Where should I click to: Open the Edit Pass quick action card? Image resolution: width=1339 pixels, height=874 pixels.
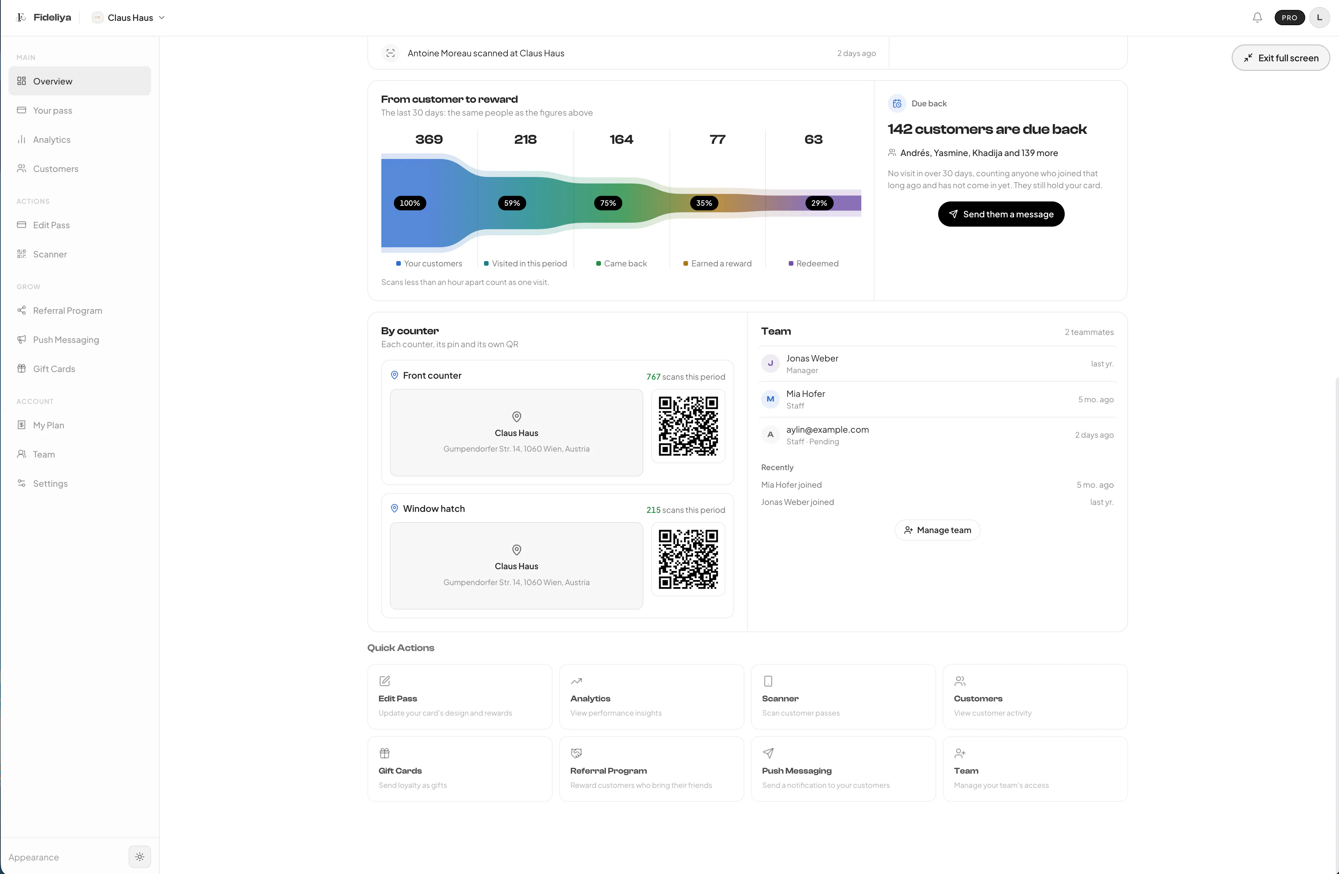point(460,697)
